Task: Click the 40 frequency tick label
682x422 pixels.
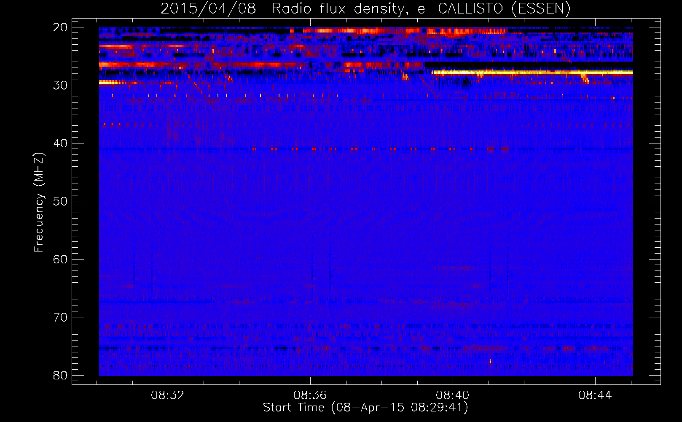Action: pos(61,143)
